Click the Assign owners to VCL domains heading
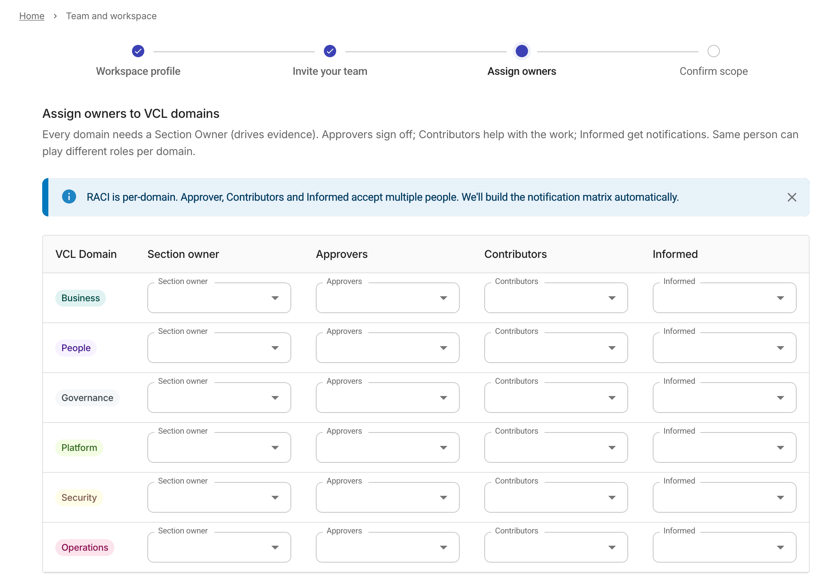Viewport: 835px width, 581px height. pyautogui.click(x=131, y=114)
